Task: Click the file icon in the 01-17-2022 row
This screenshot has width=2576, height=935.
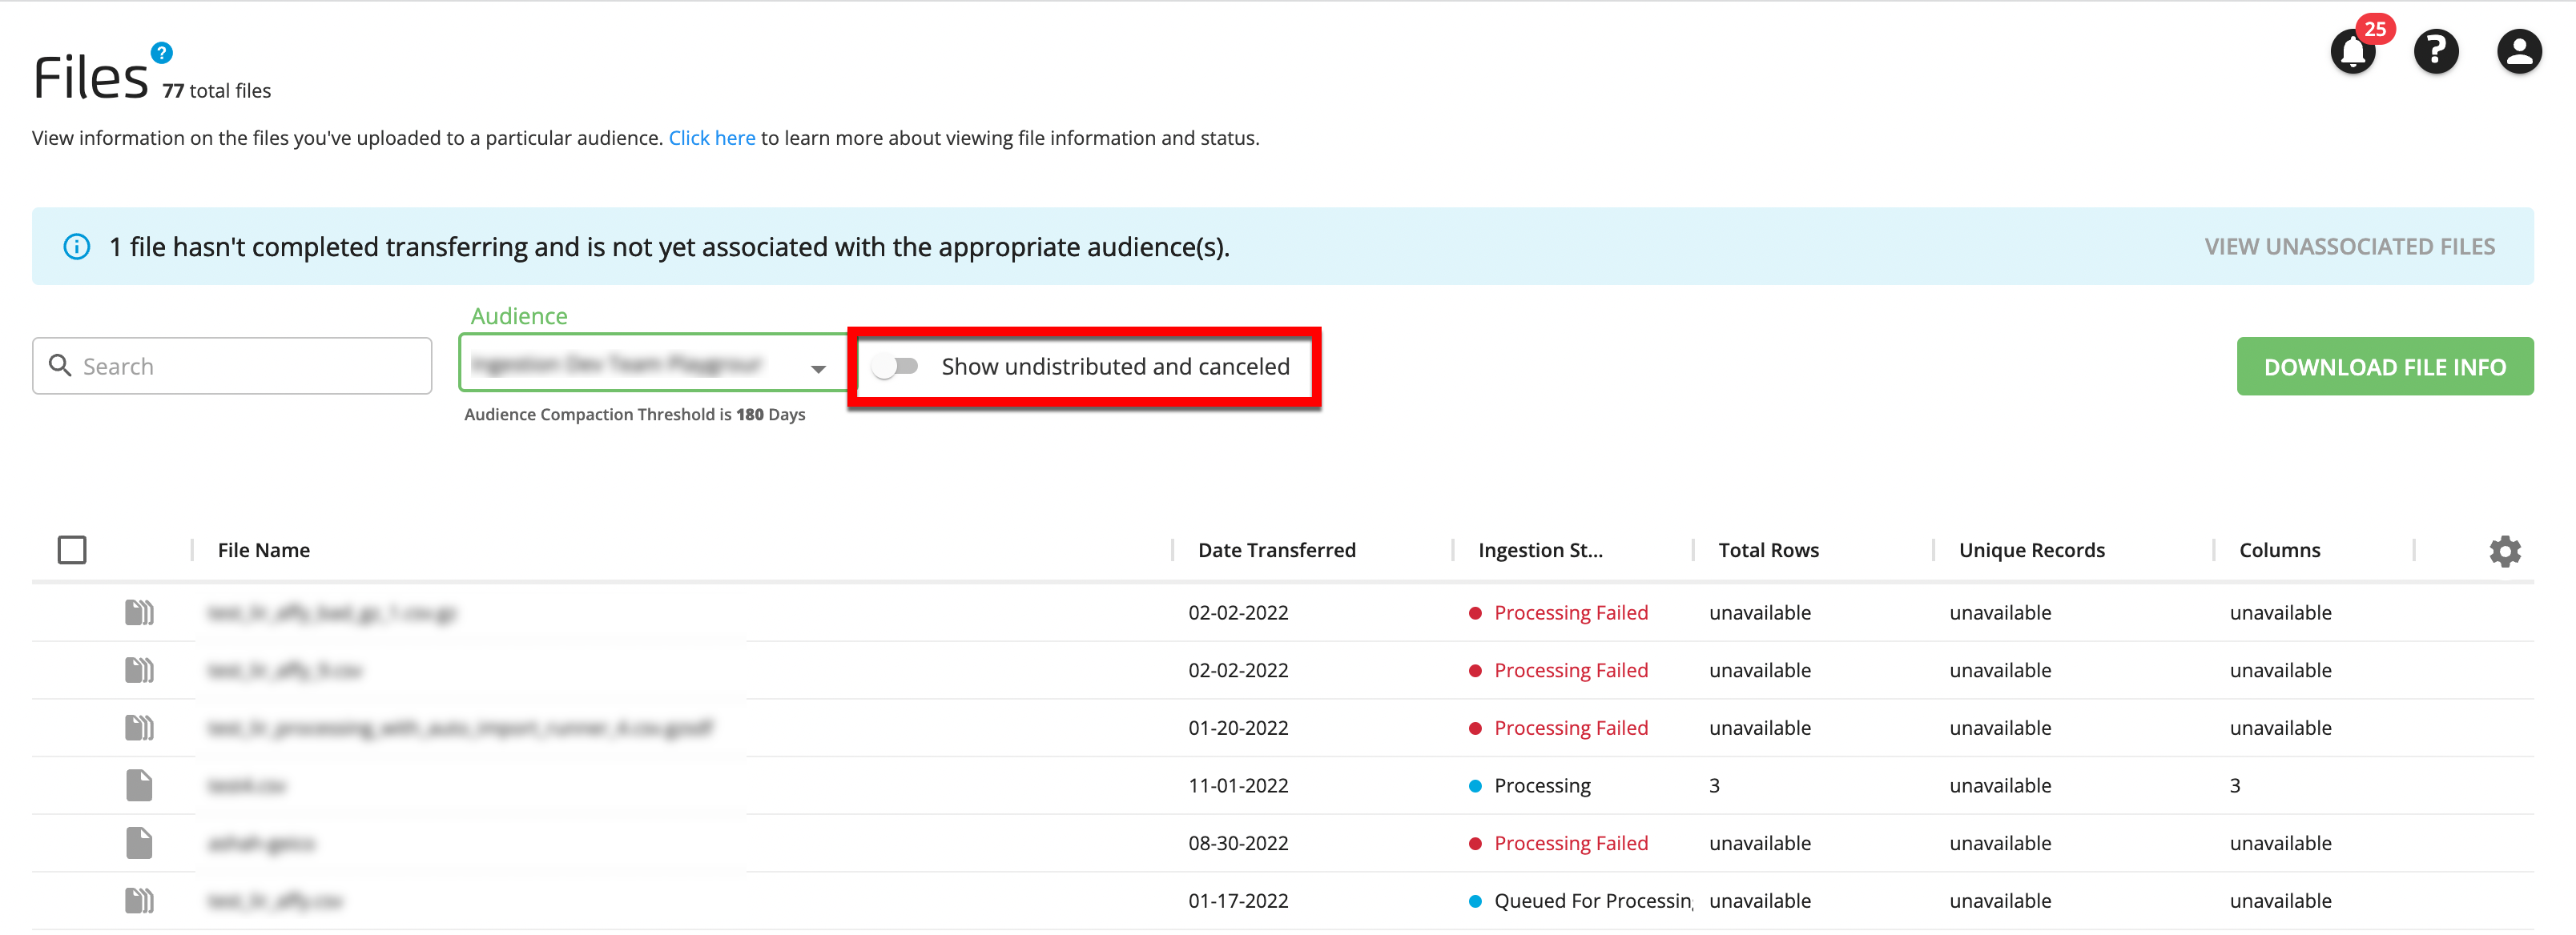Action: (x=139, y=901)
